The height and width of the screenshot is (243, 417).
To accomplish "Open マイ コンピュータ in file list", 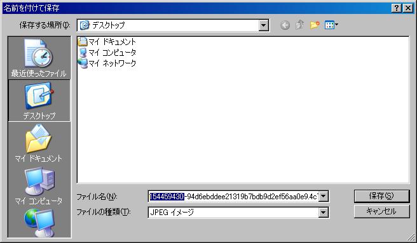I will click(107, 52).
